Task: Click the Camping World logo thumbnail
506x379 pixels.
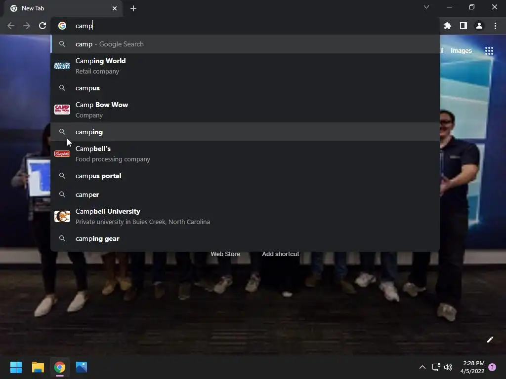Action: [x=62, y=66]
